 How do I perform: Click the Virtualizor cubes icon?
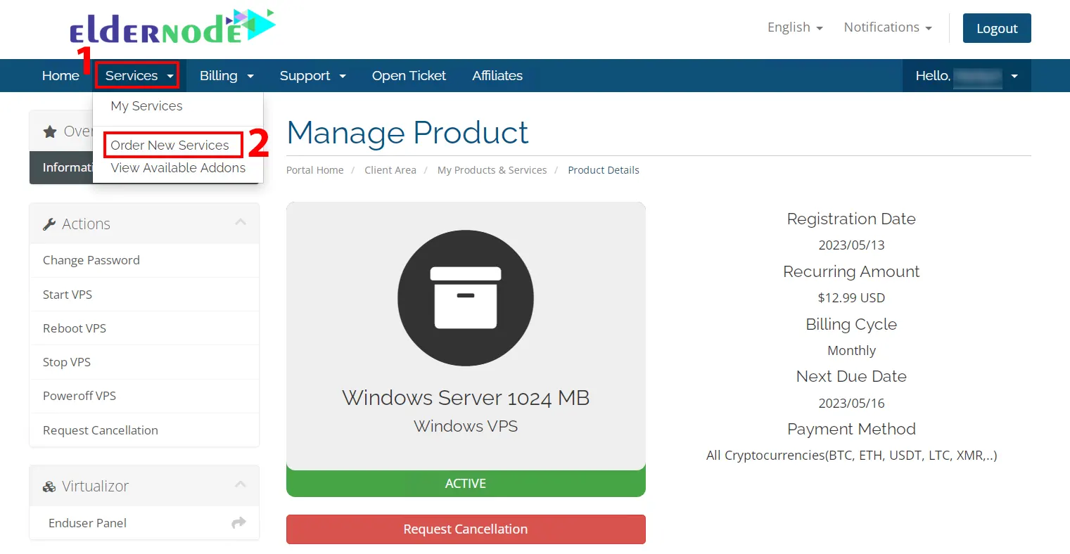[49, 487]
